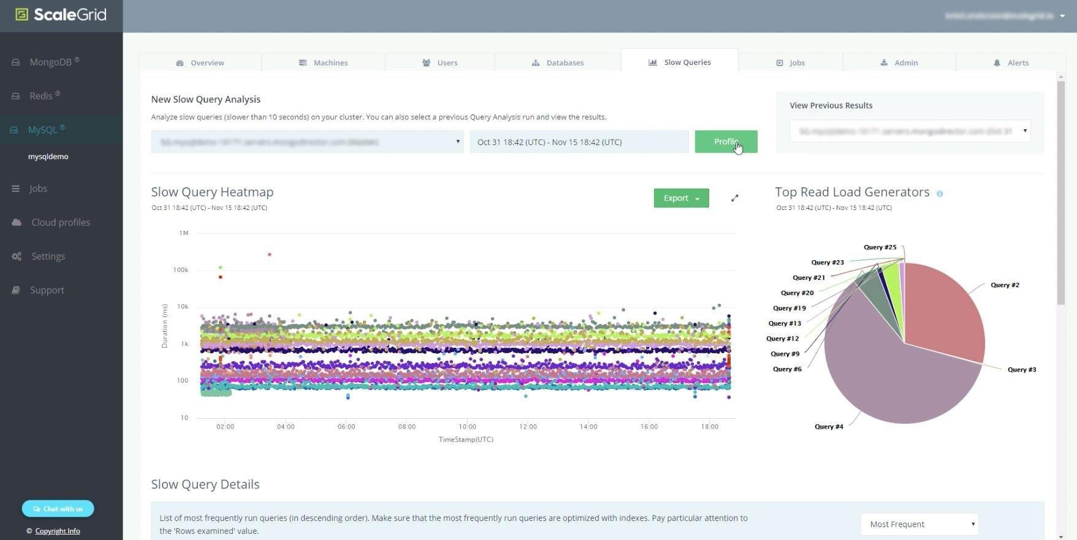Open the Databases tab
The height and width of the screenshot is (540, 1077).
point(557,62)
